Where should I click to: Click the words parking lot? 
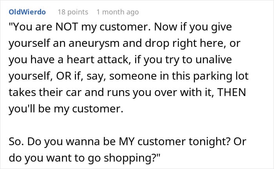221,76
